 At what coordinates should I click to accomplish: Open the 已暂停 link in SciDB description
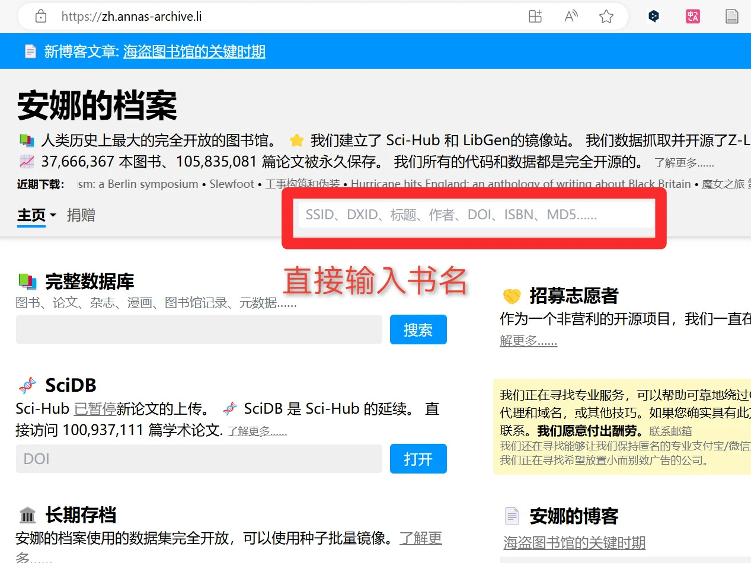coord(95,409)
